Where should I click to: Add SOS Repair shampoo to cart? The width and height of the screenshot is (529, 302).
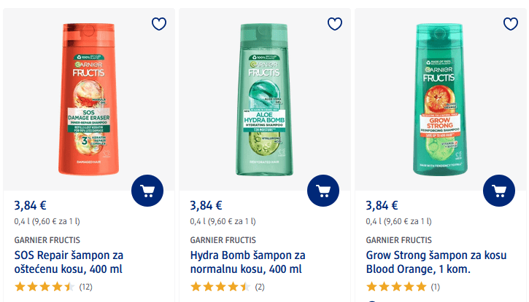click(147, 191)
